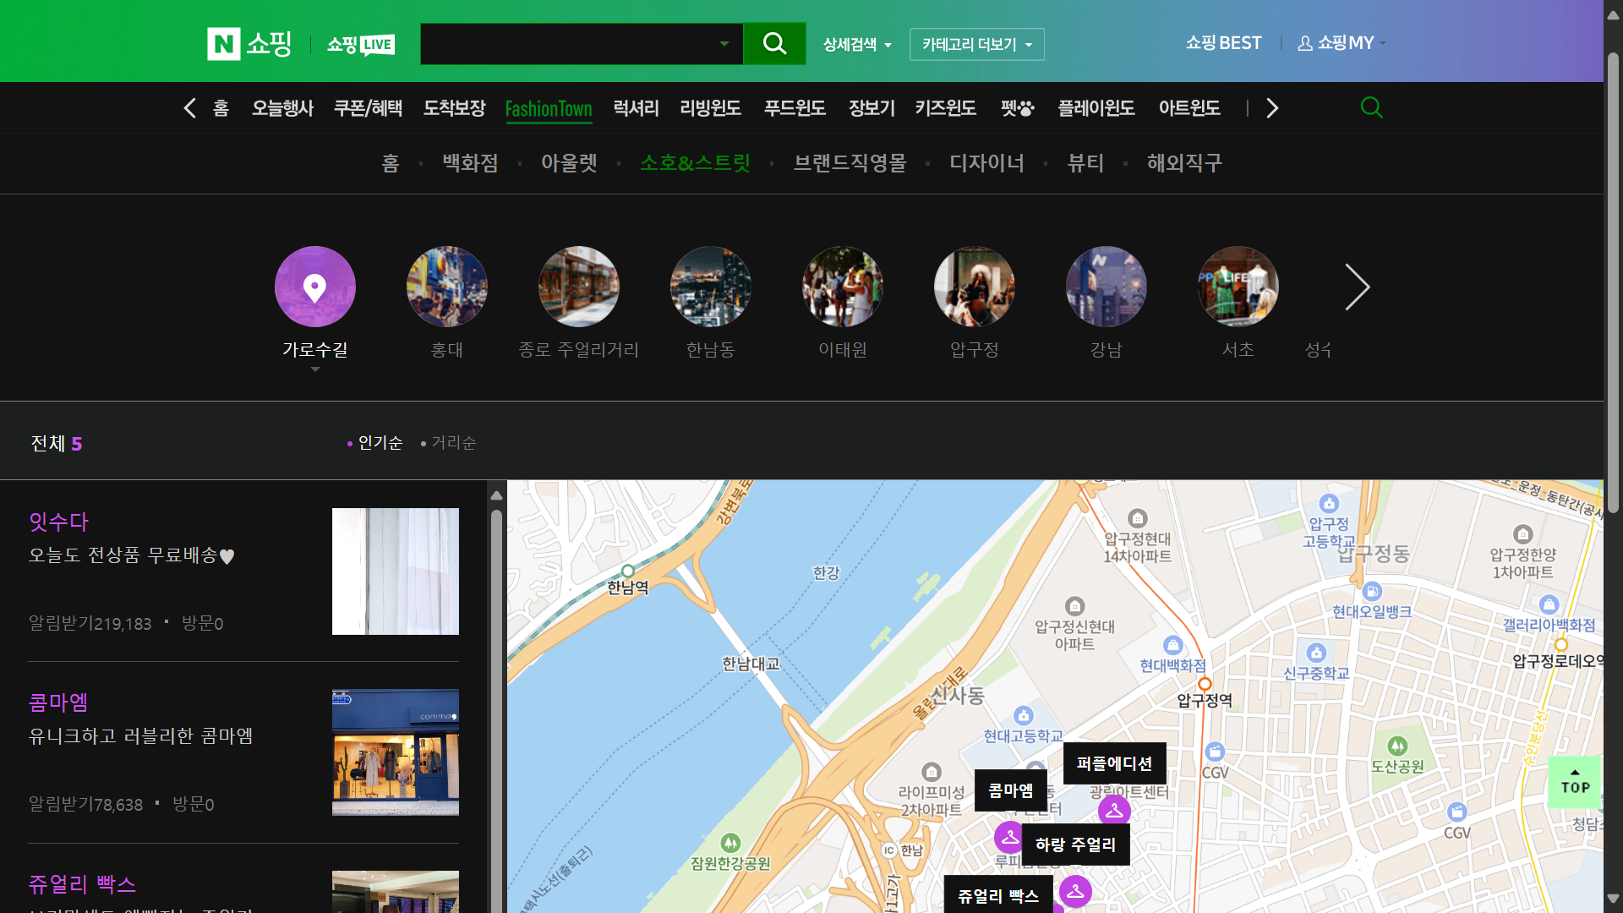Click the category bar search icon
Viewport: 1623px width, 913px height.
1371,107
